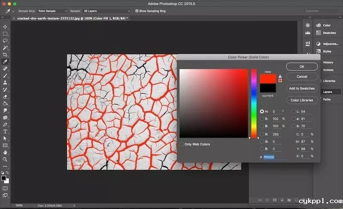The height and width of the screenshot is (209, 343).
Task: Select the Hand tool
Action: point(5,153)
